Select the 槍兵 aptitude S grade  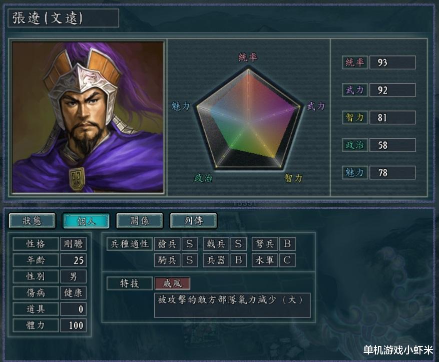point(190,244)
